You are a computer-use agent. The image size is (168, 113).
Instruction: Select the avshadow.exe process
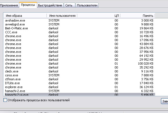[80, 20]
